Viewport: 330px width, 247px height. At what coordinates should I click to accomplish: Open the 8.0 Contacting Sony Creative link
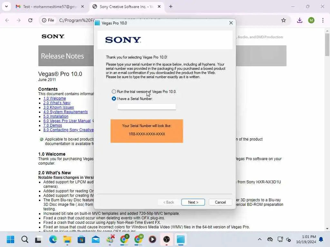click(68, 130)
